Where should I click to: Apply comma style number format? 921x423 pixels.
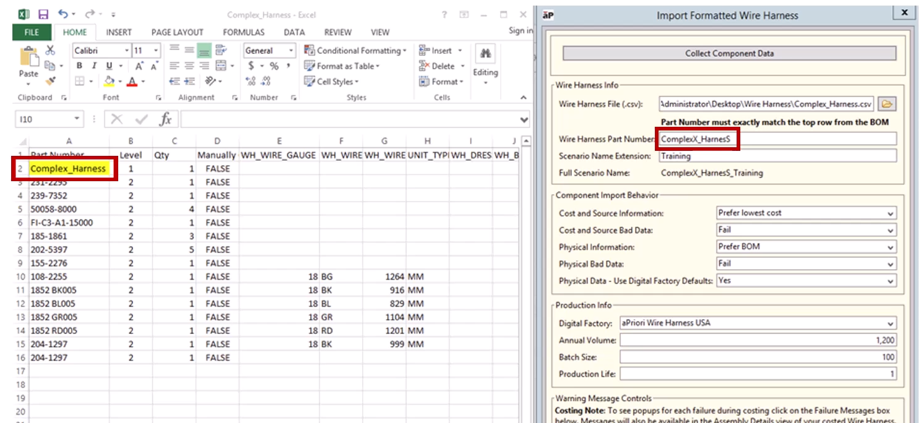288,66
